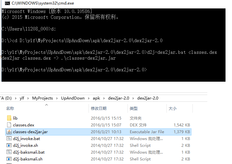This screenshot has width=232, height=164.
Task: Select classes-dex2jar.jar file name
Action: pos(30,132)
